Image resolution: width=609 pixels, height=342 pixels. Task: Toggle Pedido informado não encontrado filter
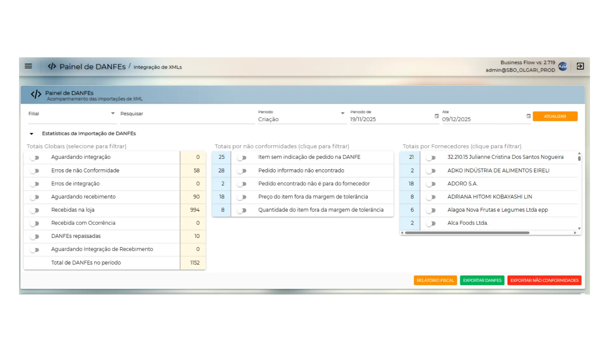[242, 171]
